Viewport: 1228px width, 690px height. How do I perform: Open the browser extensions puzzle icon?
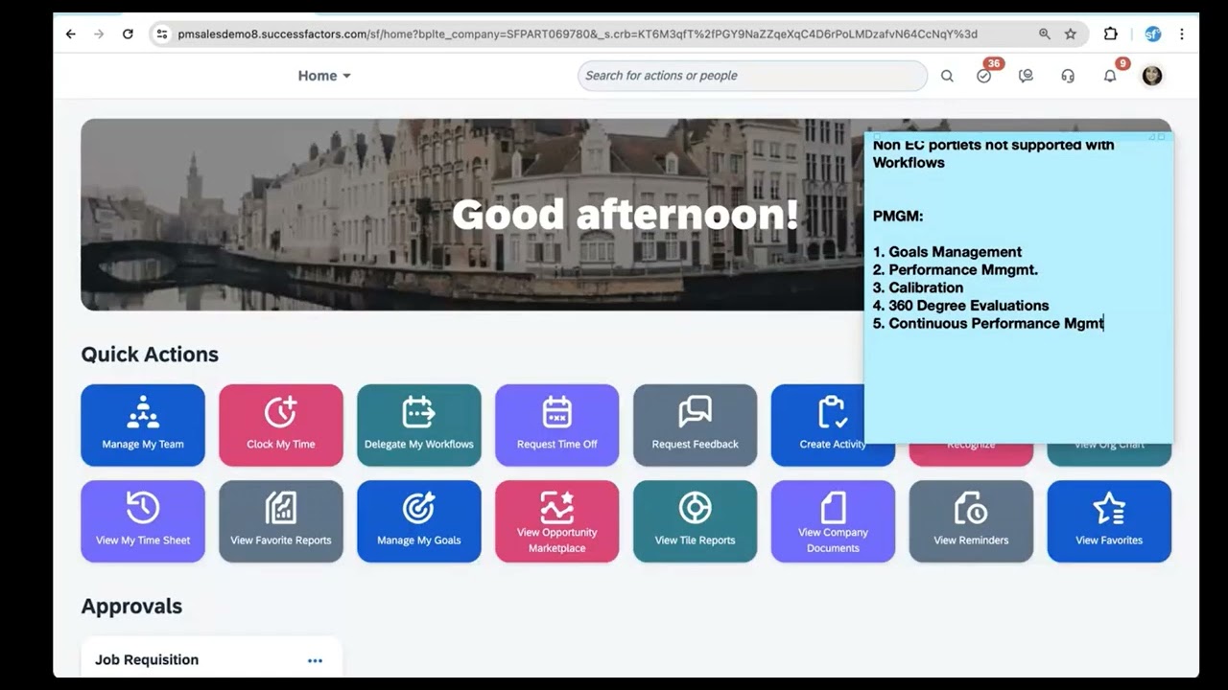pos(1111,34)
